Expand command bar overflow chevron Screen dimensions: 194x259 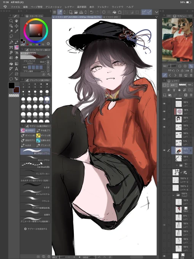pos(156,12)
